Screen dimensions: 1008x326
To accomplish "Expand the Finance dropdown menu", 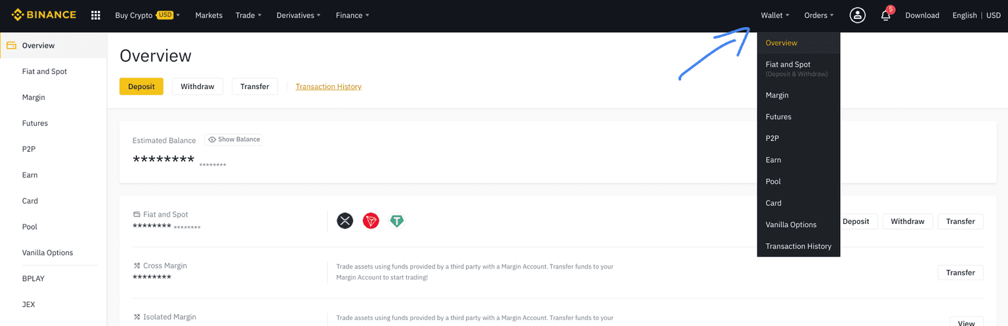I will [352, 15].
